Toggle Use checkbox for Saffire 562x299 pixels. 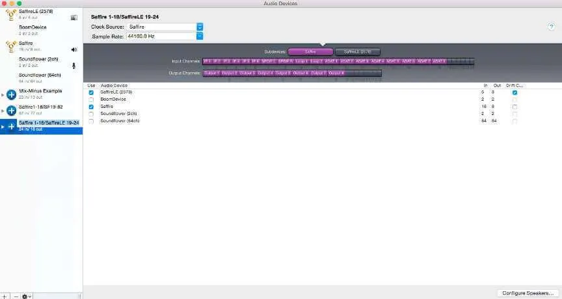[x=91, y=107]
